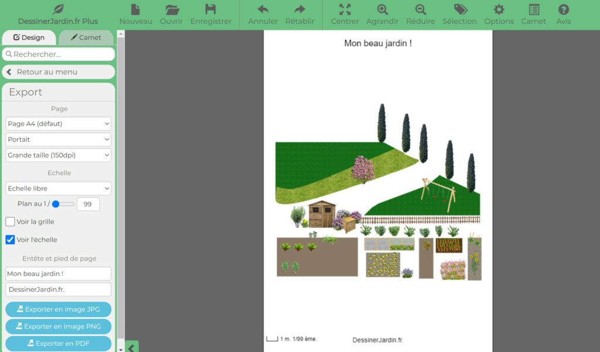Viewport: 600px width, 352px height.
Task: Enable Voir la grille checkbox
Action: (x=11, y=221)
